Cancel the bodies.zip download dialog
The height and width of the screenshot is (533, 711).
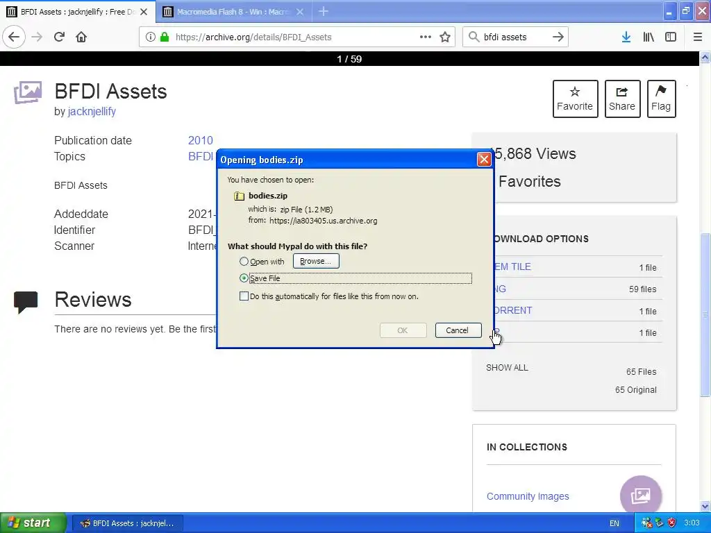(458, 330)
